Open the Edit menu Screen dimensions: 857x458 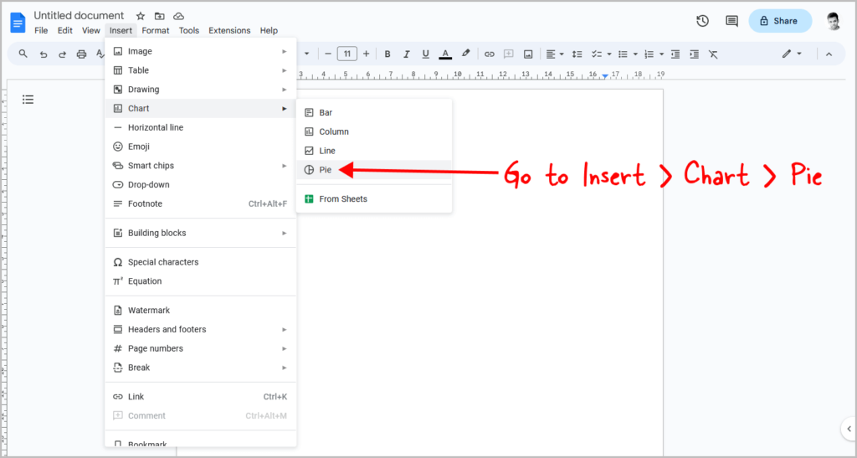65,31
